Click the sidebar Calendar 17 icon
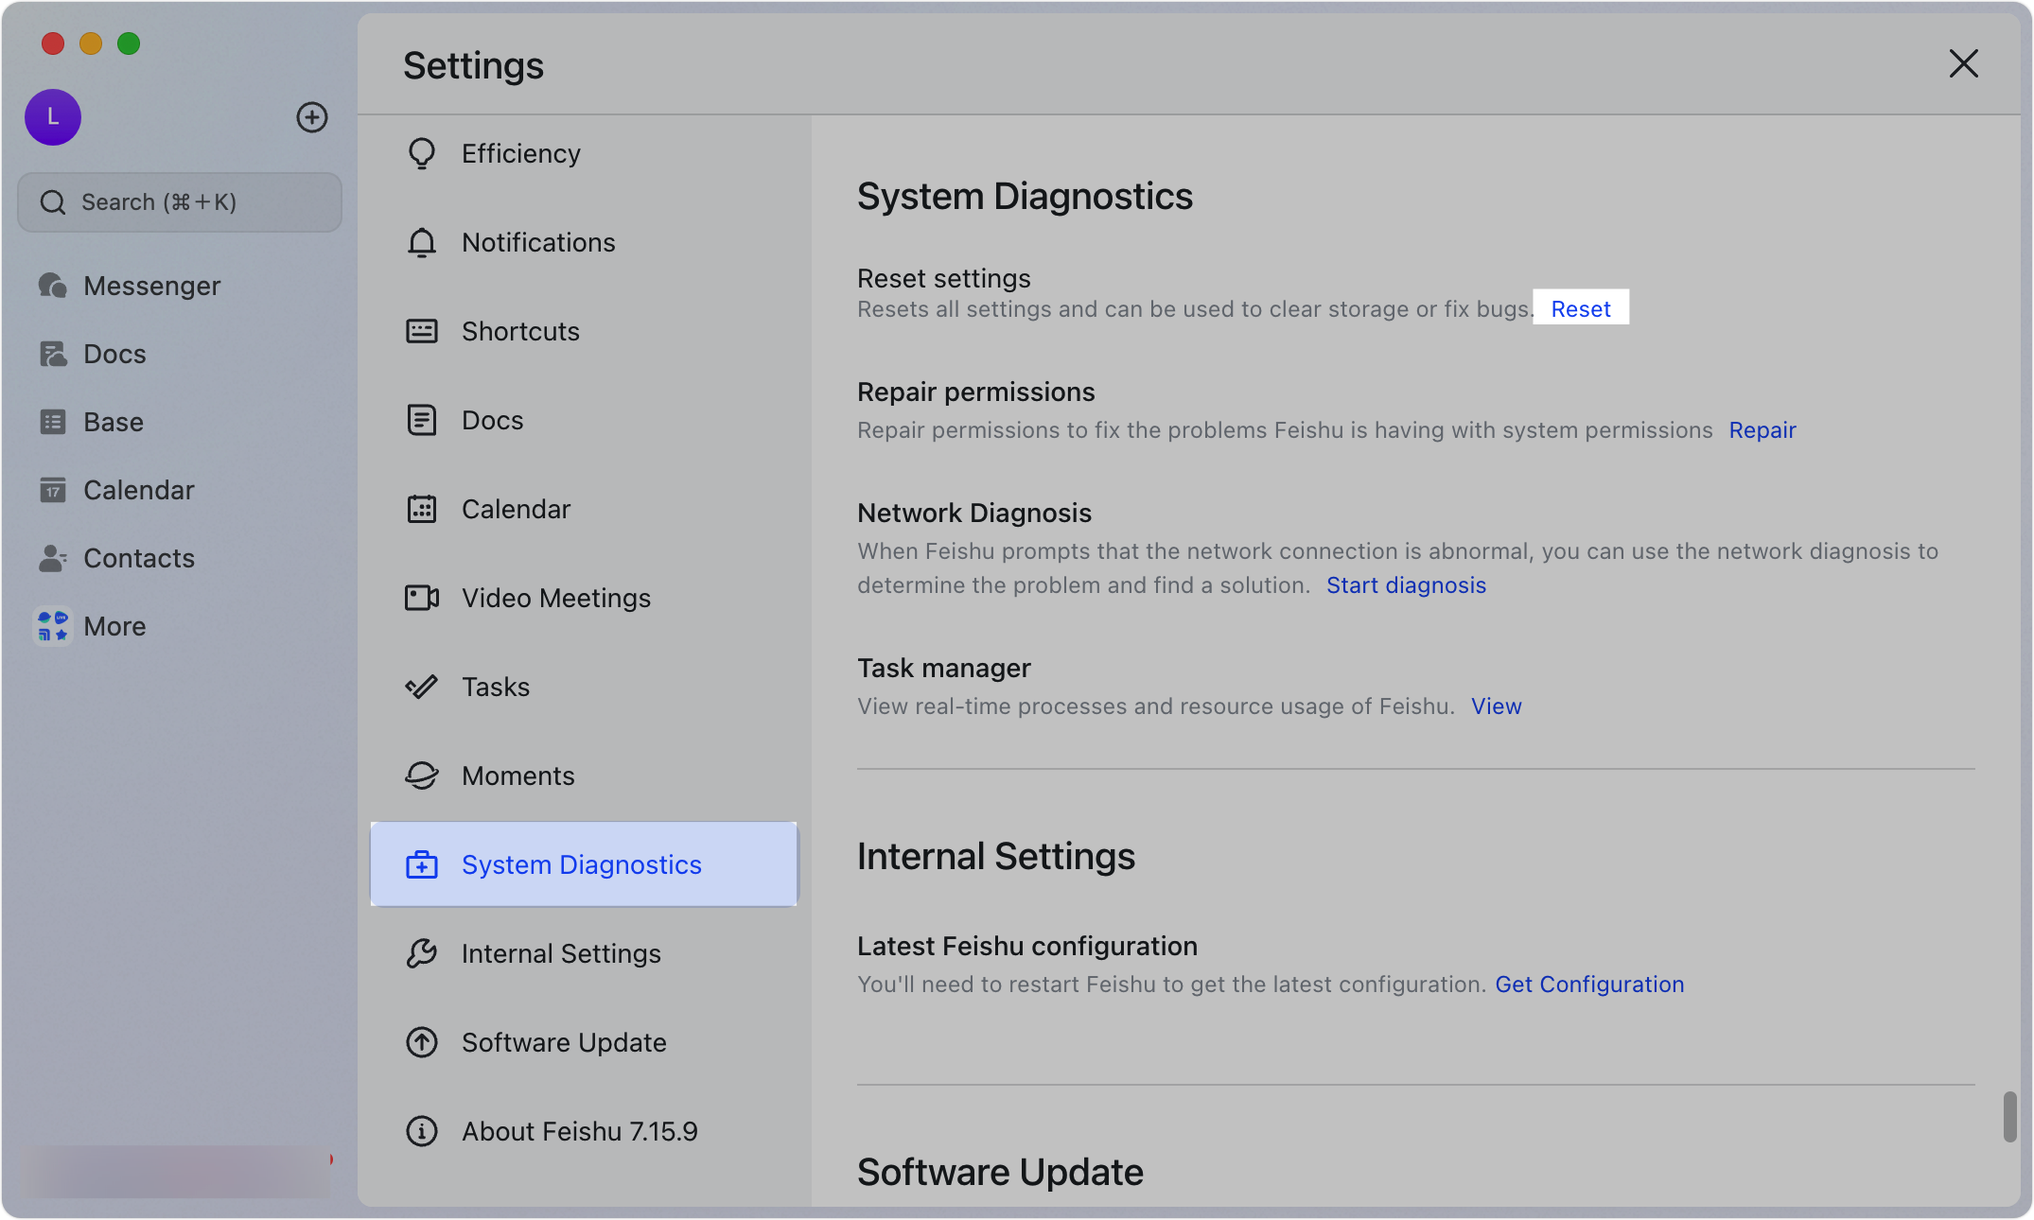The image size is (2034, 1220). coord(53,490)
